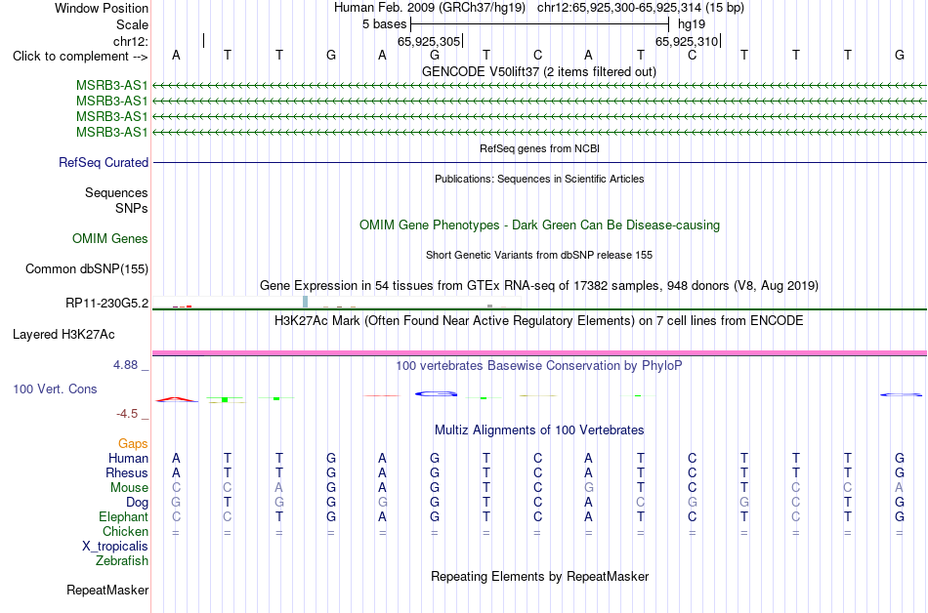Click the chr12: ruler label

131,41
